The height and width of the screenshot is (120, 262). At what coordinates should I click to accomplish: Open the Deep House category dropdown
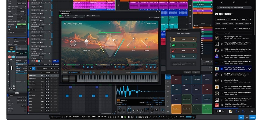pos(224,14)
